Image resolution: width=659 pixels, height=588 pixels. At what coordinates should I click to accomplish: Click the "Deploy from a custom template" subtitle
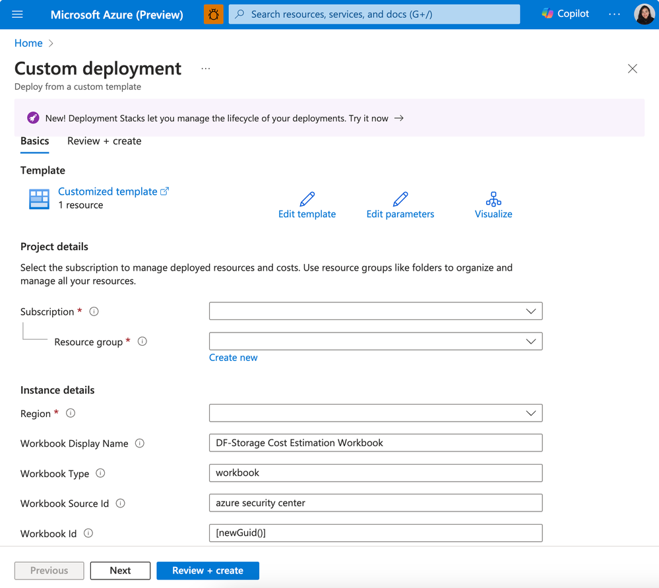pyautogui.click(x=78, y=86)
